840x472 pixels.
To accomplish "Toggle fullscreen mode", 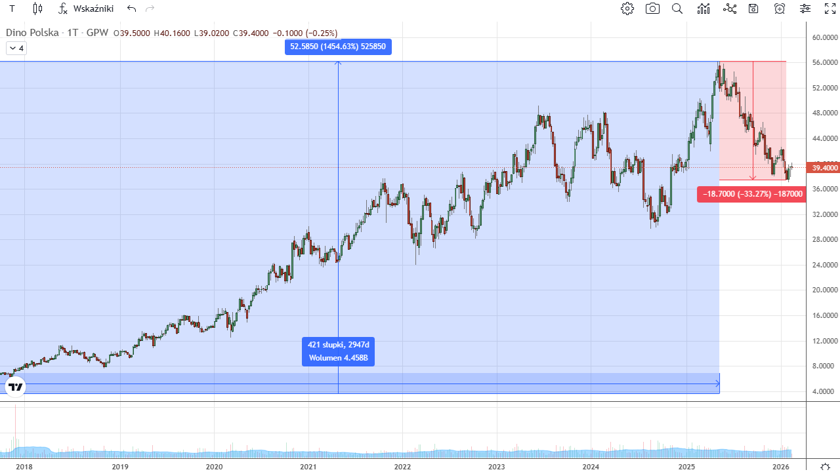I will tap(830, 9).
